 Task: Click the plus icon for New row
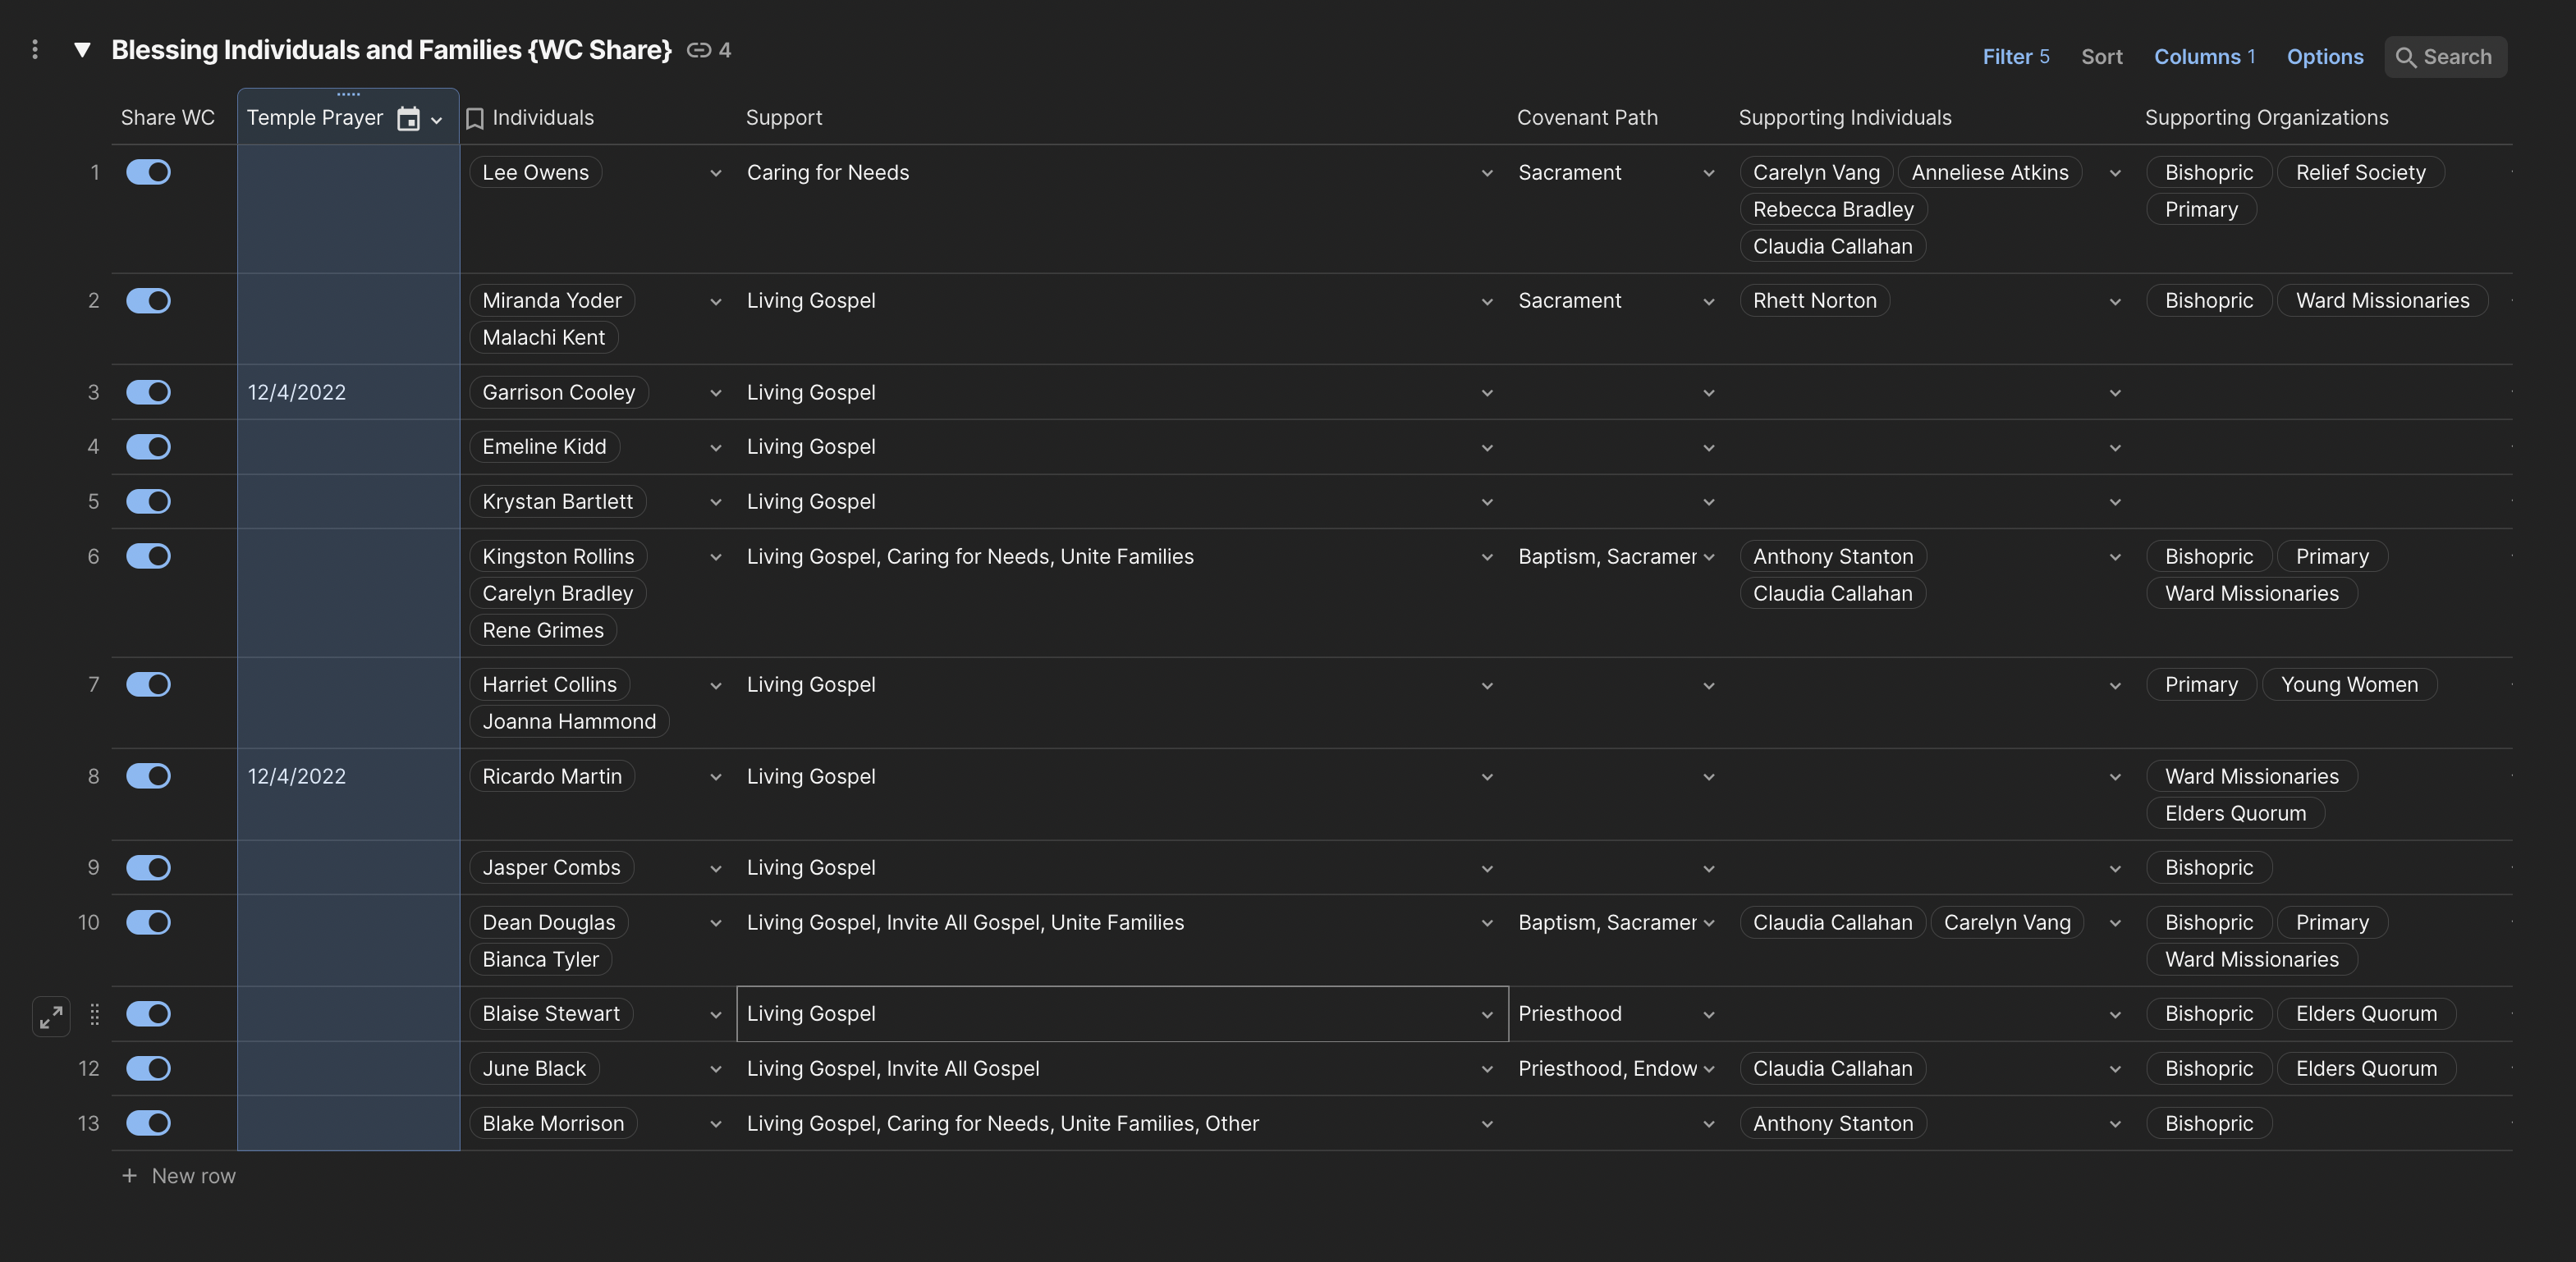coord(129,1176)
